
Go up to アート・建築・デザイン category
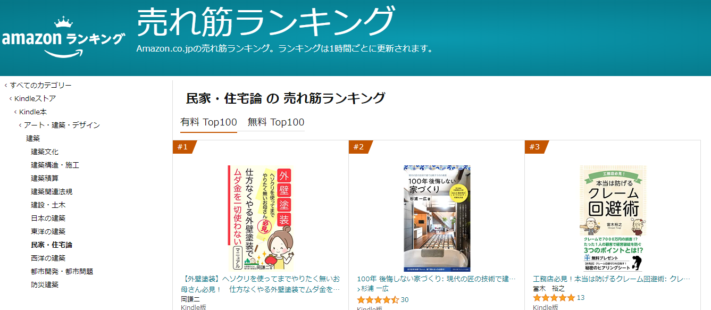(x=59, y=125)
